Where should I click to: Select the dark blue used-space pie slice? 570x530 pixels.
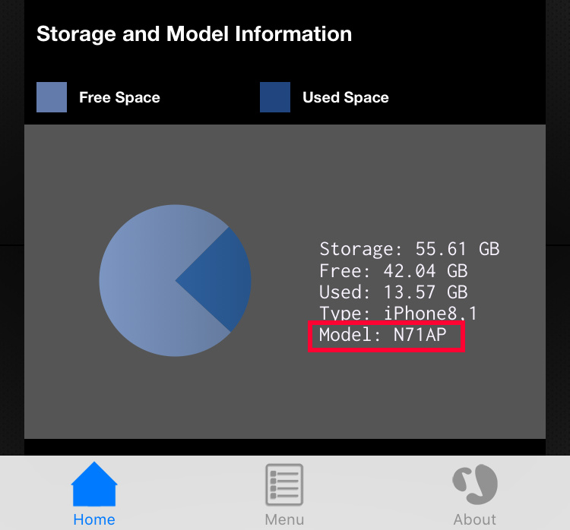[220, 279]
